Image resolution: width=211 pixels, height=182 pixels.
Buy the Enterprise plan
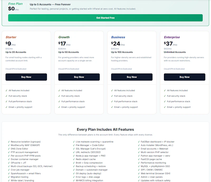(184, 77)
